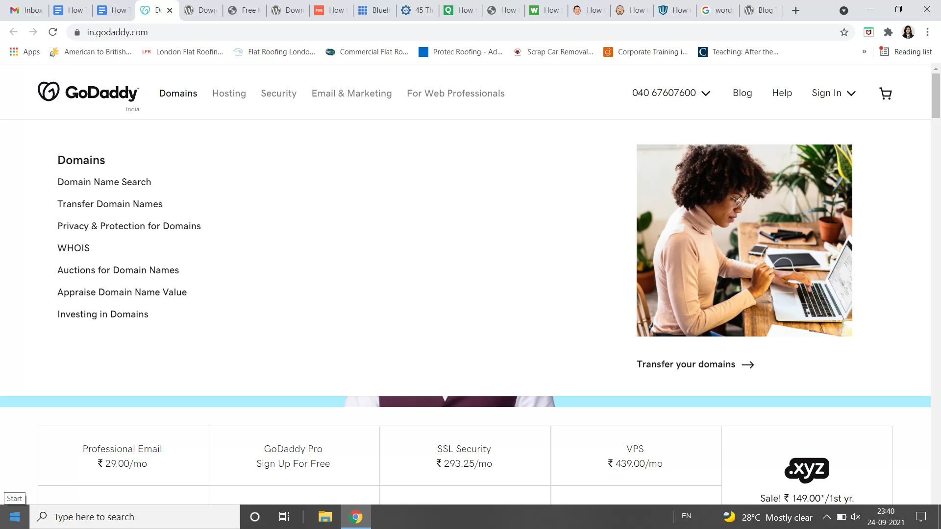Open a new browser tab
Image resolution: width=941 pixels, height=529 pixels.
click(796, 10)
